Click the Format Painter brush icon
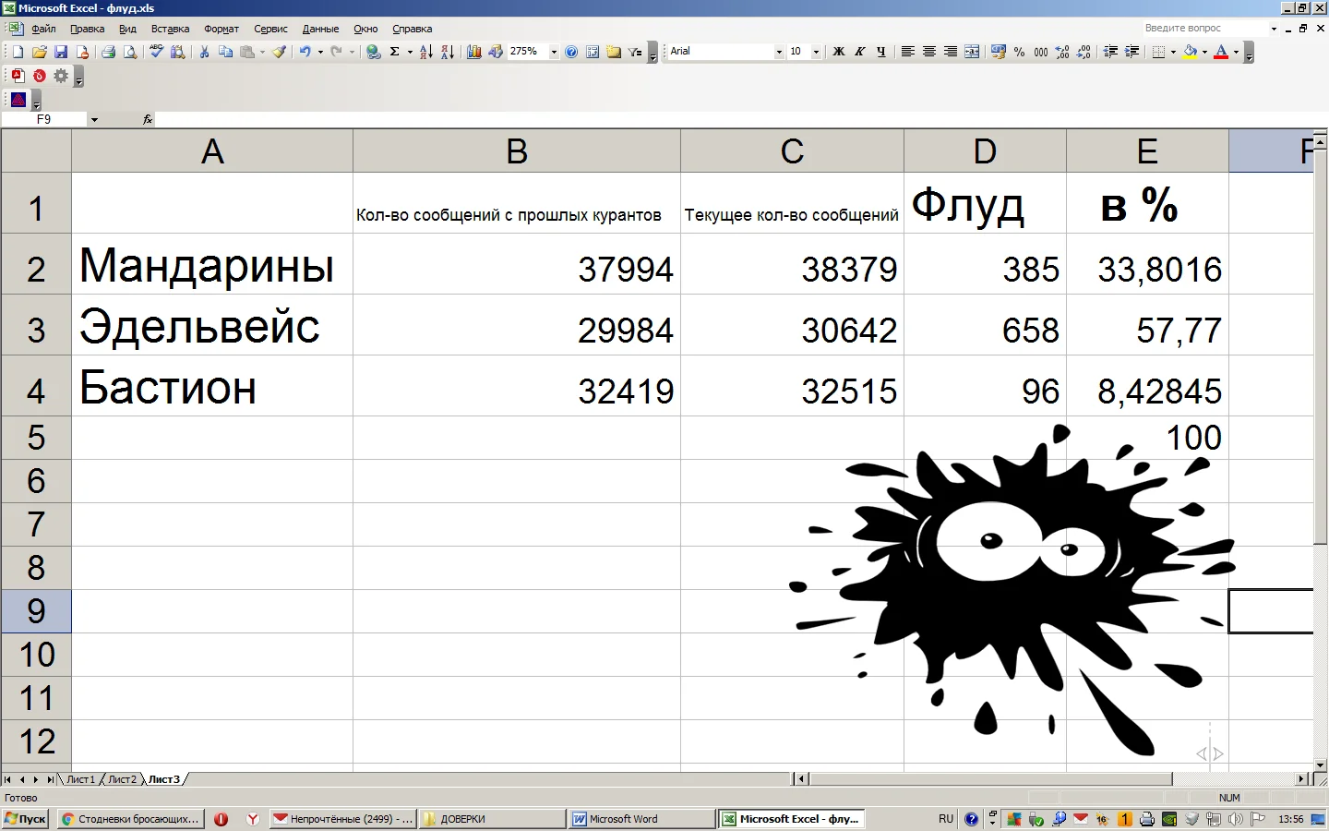The image size is (1329, 831). pos(279,53)
